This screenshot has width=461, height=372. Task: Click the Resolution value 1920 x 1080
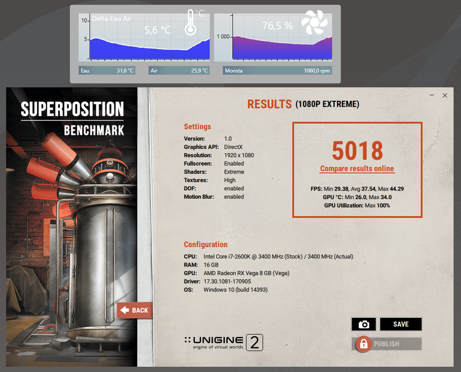click(x=239, y=155)
